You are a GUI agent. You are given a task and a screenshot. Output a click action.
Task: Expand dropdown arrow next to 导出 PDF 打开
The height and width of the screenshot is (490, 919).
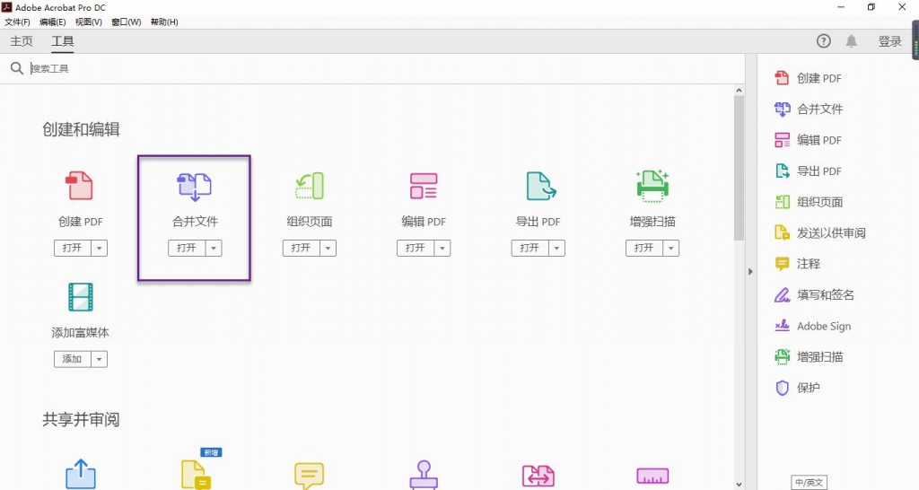tap(556, 248)
